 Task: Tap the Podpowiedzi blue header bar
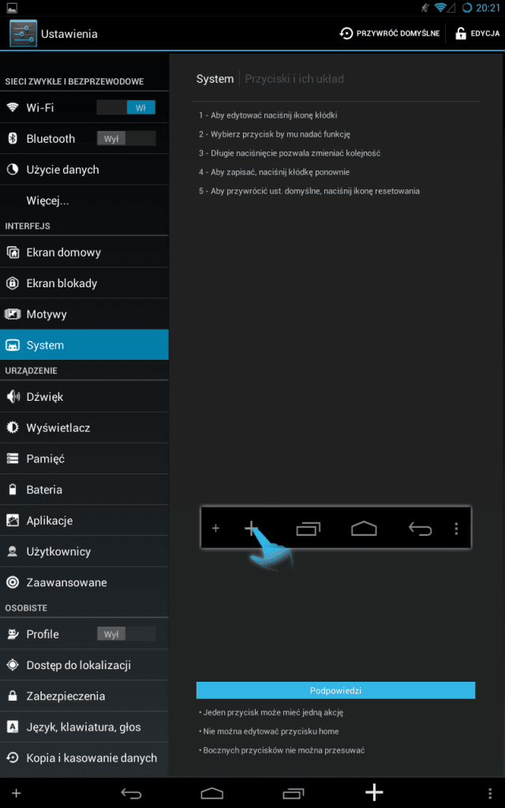coord(335,690)
